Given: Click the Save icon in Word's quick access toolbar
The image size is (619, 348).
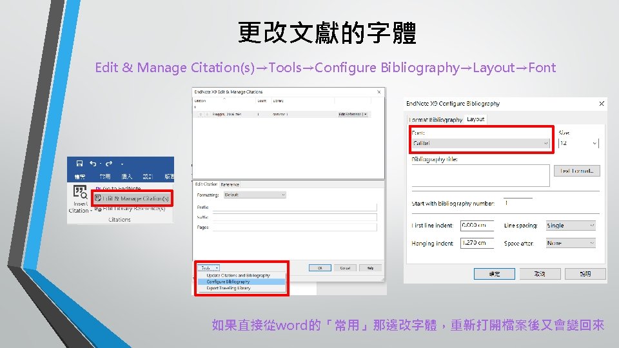Looking at the screenshot, I should tap(79, 163).
